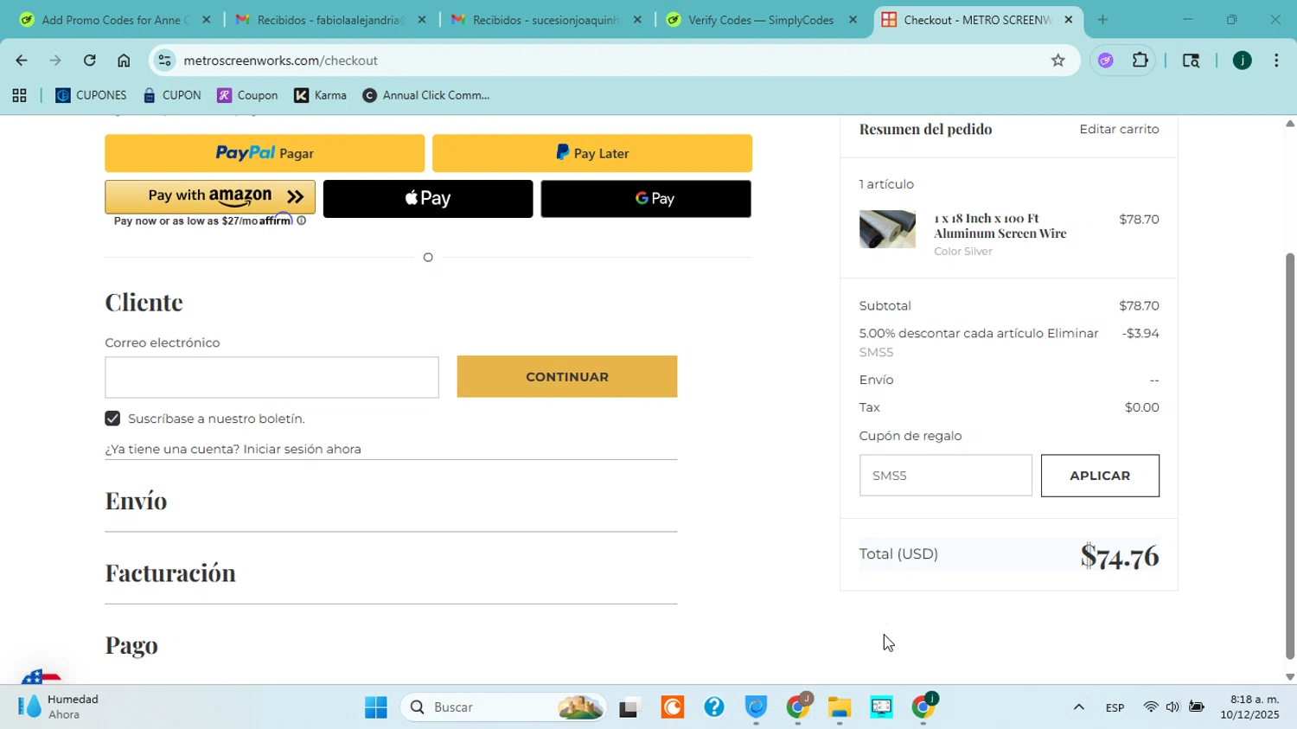This screenshot has height=729, width=1297.
Task: Open the Extensions puzzle menu
Action: [1140, 61]
